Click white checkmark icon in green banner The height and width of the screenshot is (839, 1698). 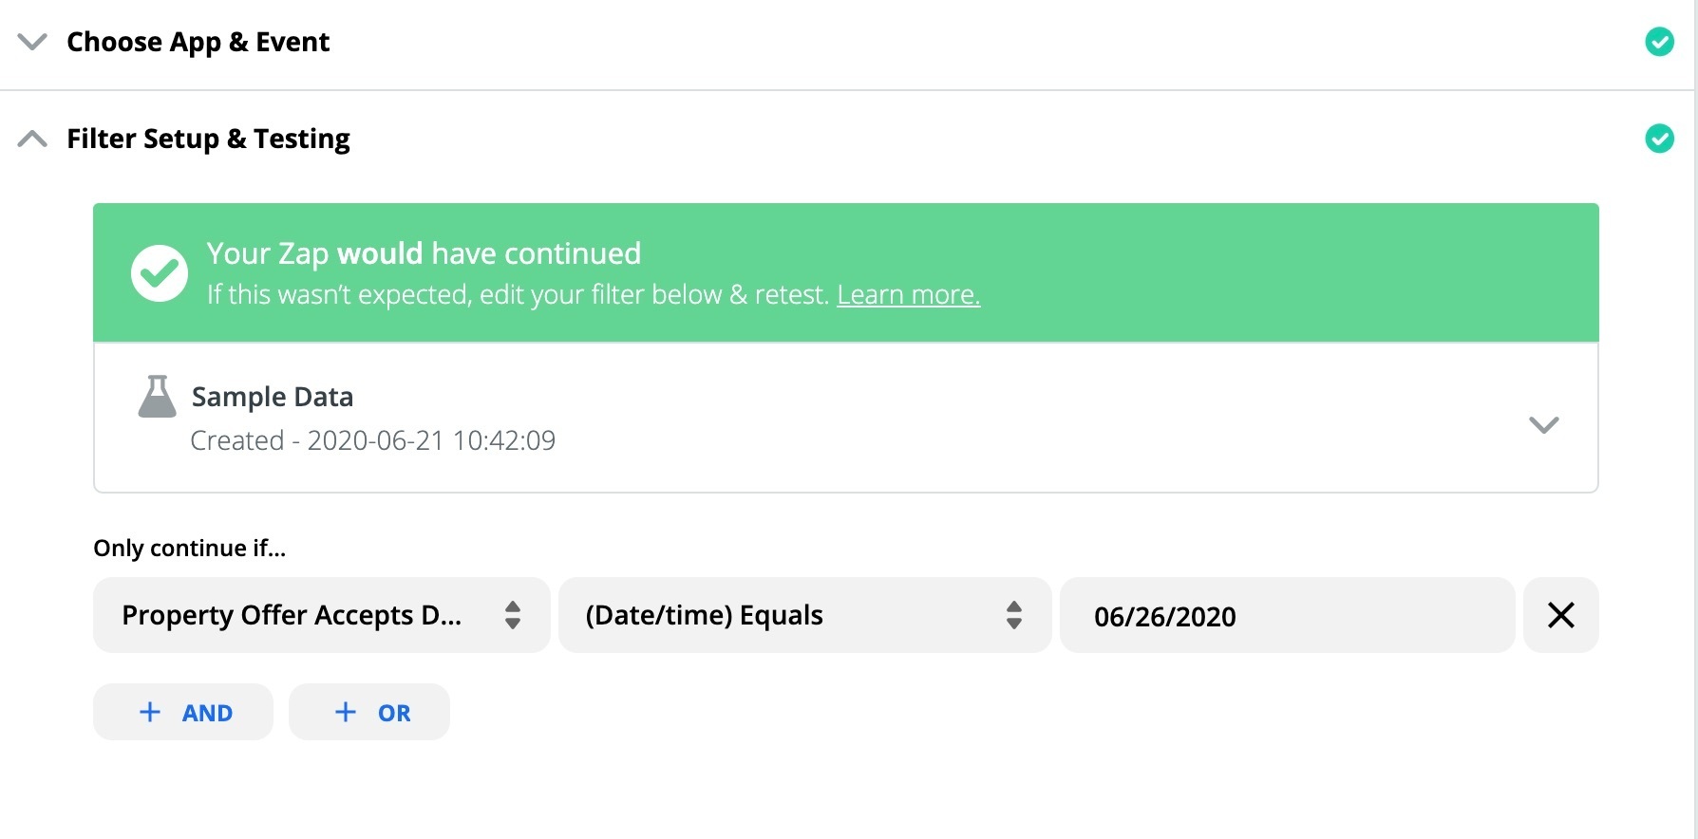[160, 273]
